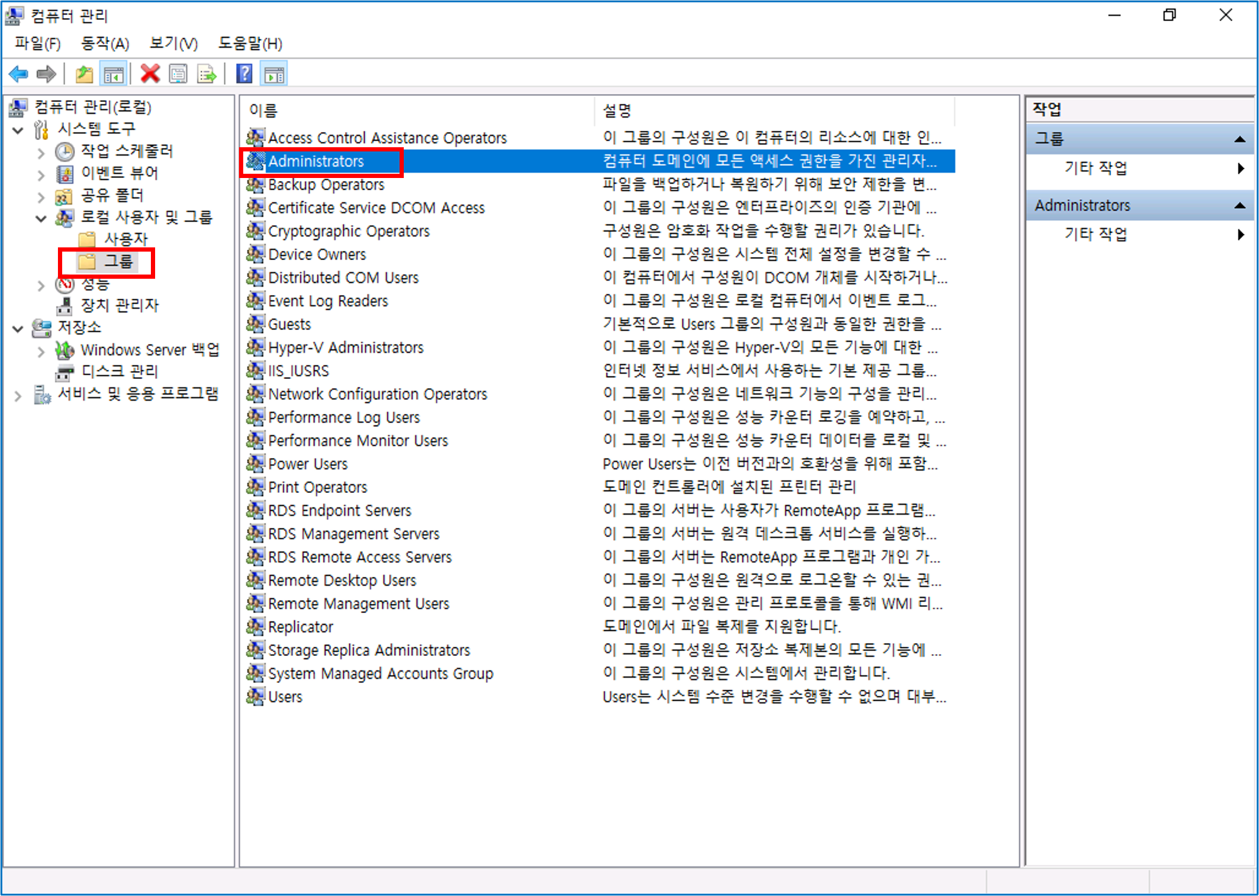The height and width of the screenshot is (896, 1259).
Task: Toggle the show/hide console tree icon
Action: pos(113,74)
